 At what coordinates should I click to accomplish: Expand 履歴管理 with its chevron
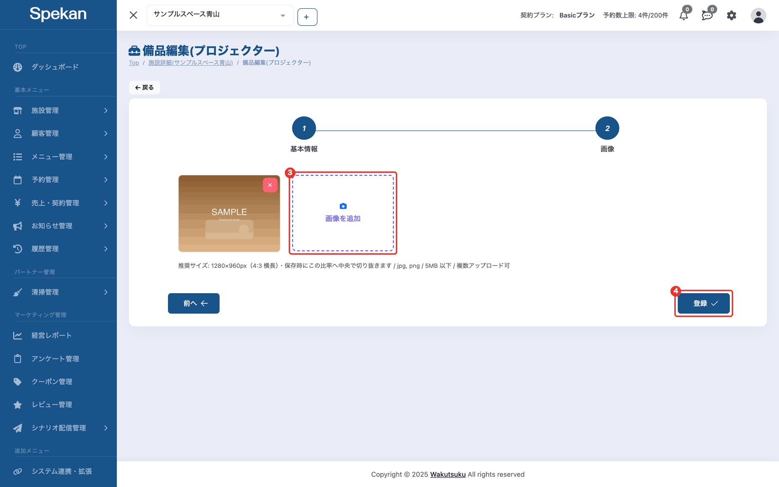pyautogui.click(x=106, y=249)
